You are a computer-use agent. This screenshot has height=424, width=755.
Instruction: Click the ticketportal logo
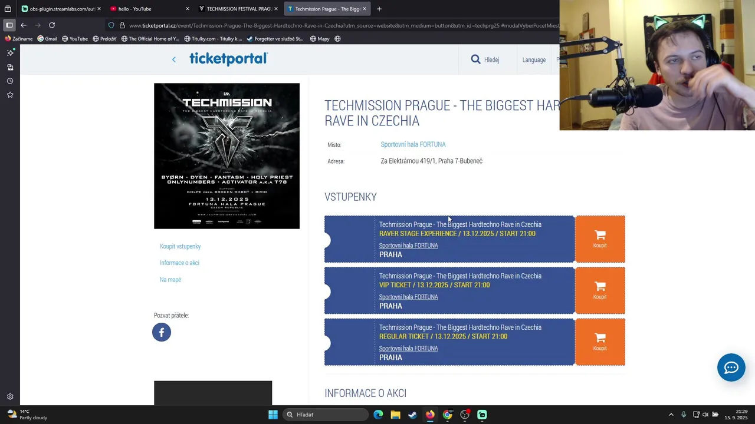click(229, 59)
